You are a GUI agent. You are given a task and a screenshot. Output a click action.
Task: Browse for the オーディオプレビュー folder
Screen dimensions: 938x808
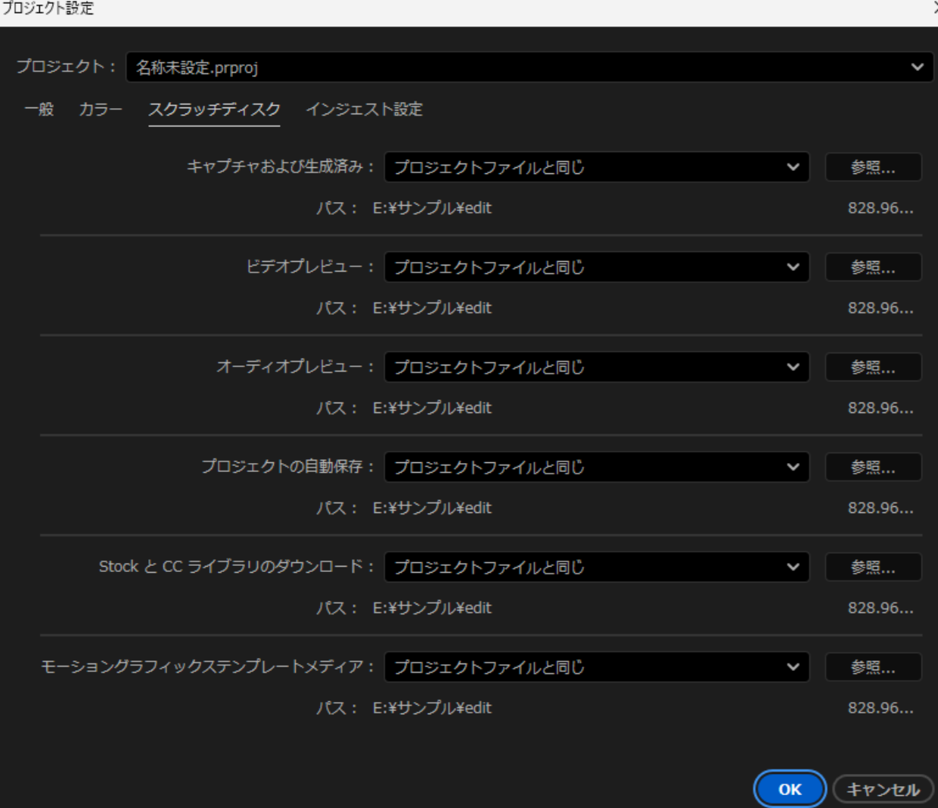click(x=873, y=367)
